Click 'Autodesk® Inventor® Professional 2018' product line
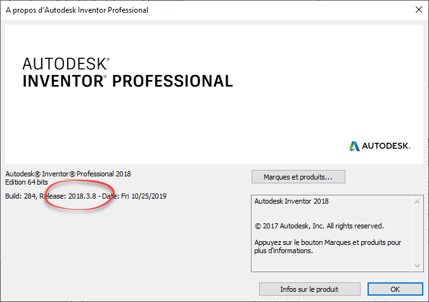The image size is (429, 302). tap(68, 174)
